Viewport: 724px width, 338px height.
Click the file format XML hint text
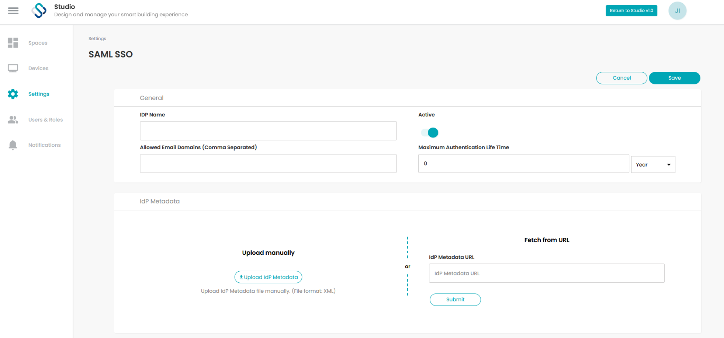[x=268, y=291]
